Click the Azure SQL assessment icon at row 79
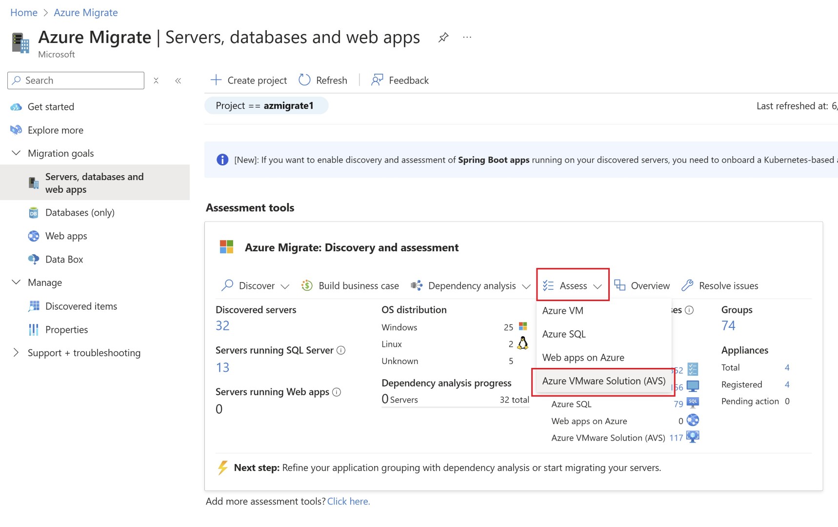The width and height of the screenshot is (838, 527). pyautogui.click(x=693, y=403)
